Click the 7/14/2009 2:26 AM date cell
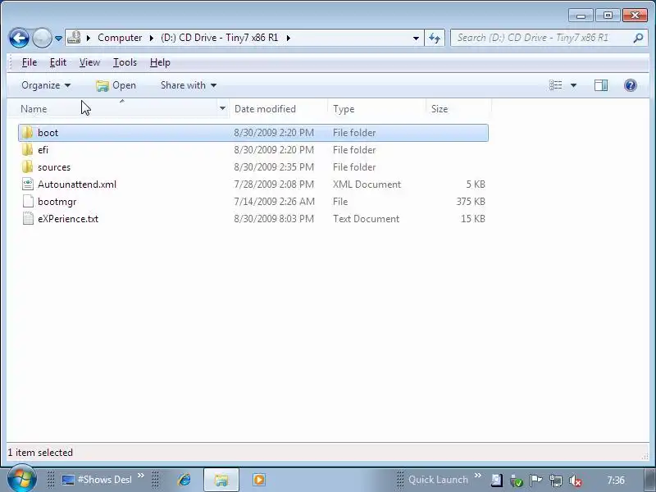The width and height of the screenshot is (656, 492). tap(274, 202)
